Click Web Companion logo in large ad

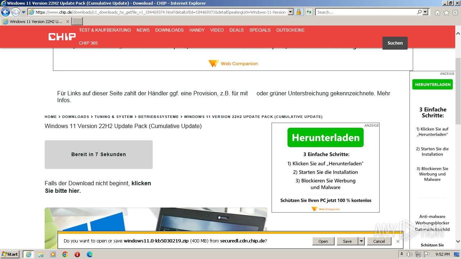(326, 209)
